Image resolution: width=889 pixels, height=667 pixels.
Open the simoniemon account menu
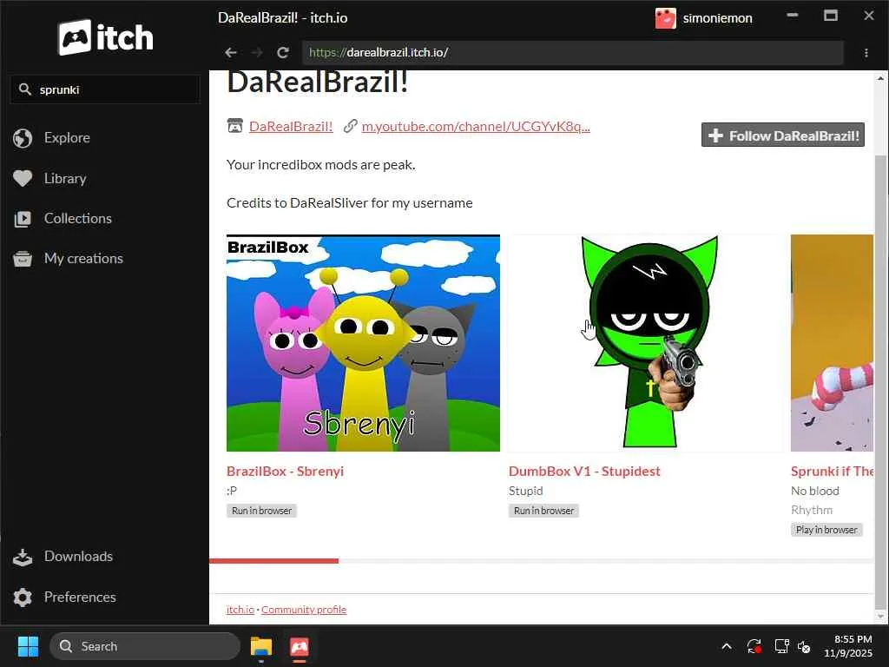717,18
